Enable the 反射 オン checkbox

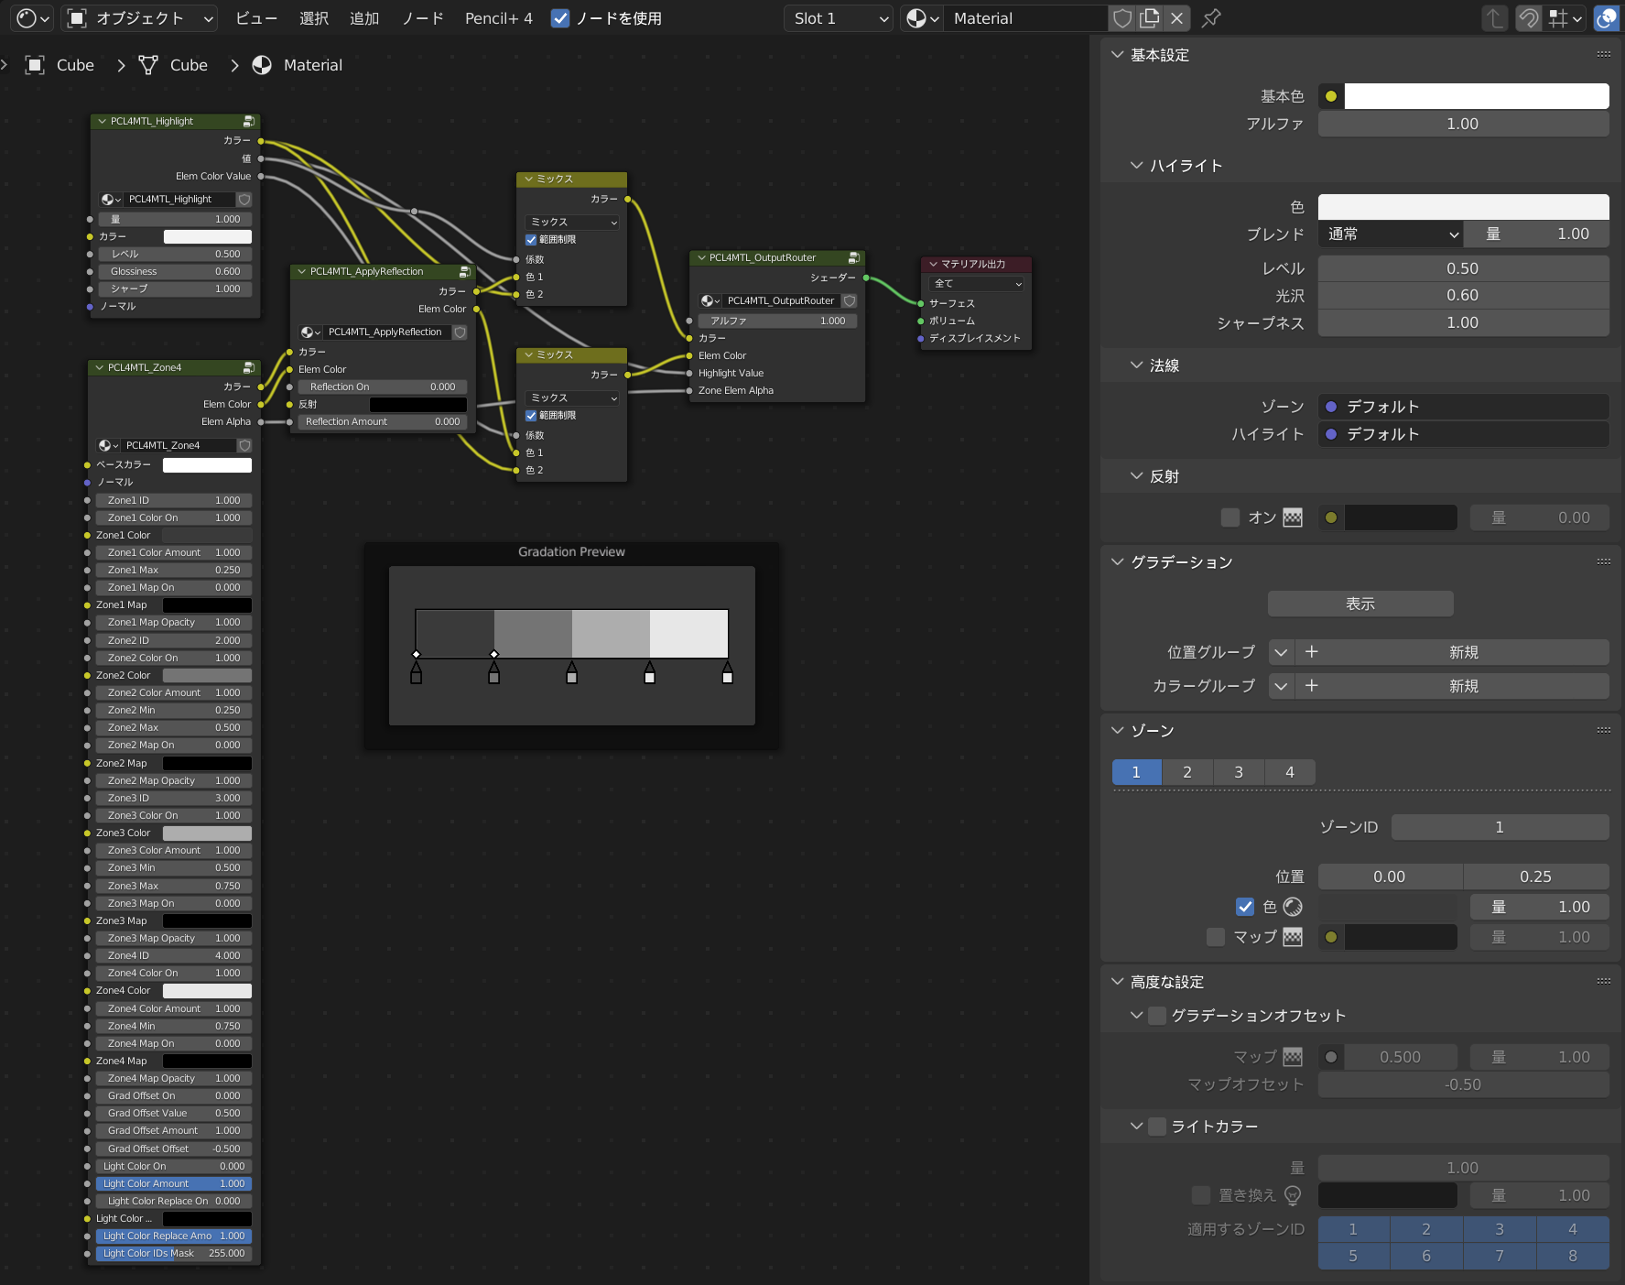[1230, 517]
